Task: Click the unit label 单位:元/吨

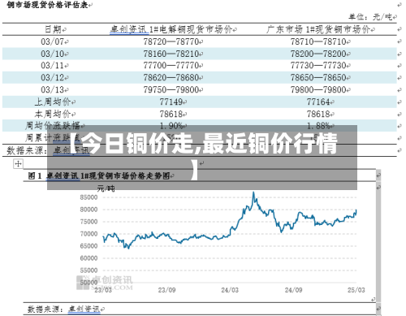Action: pos(370,17)
